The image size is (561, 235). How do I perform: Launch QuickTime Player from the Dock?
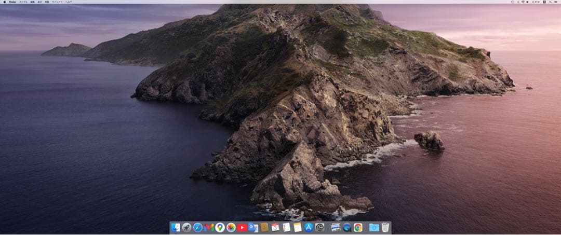[346, 227]
